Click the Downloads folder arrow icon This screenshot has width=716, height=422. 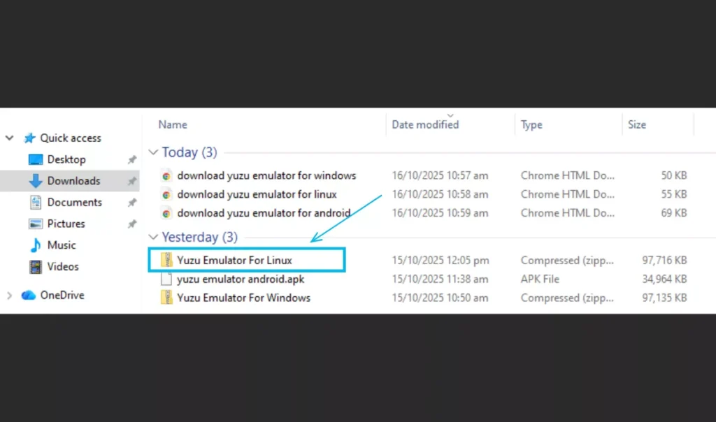click(36, 181)
